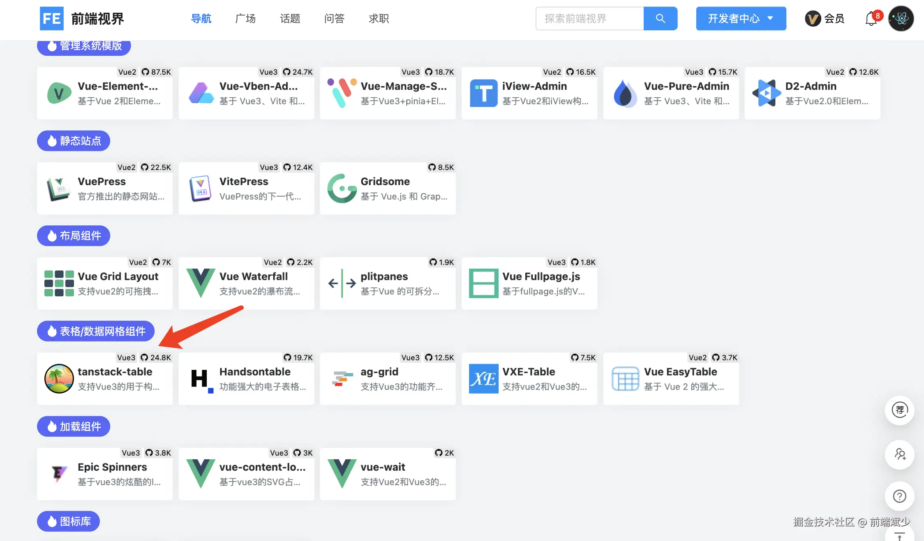The image size is (924, 541).
Task: Click the blue search magnifier button
Action: click(660, 18)
